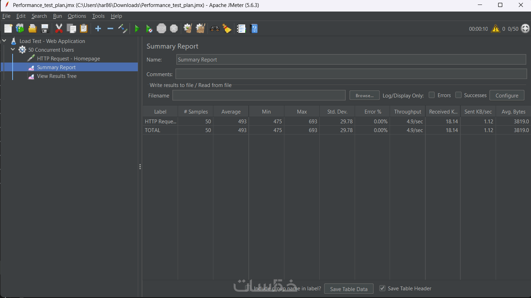The image size is (531, 298).
Task: Select View Results Tree in the tree
Action: [x=57, y=76]
